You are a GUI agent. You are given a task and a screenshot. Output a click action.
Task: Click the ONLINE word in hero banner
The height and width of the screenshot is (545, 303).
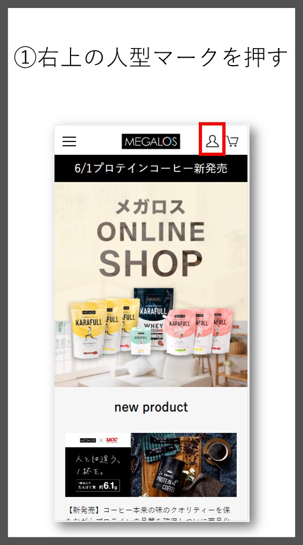coord(151,232)
